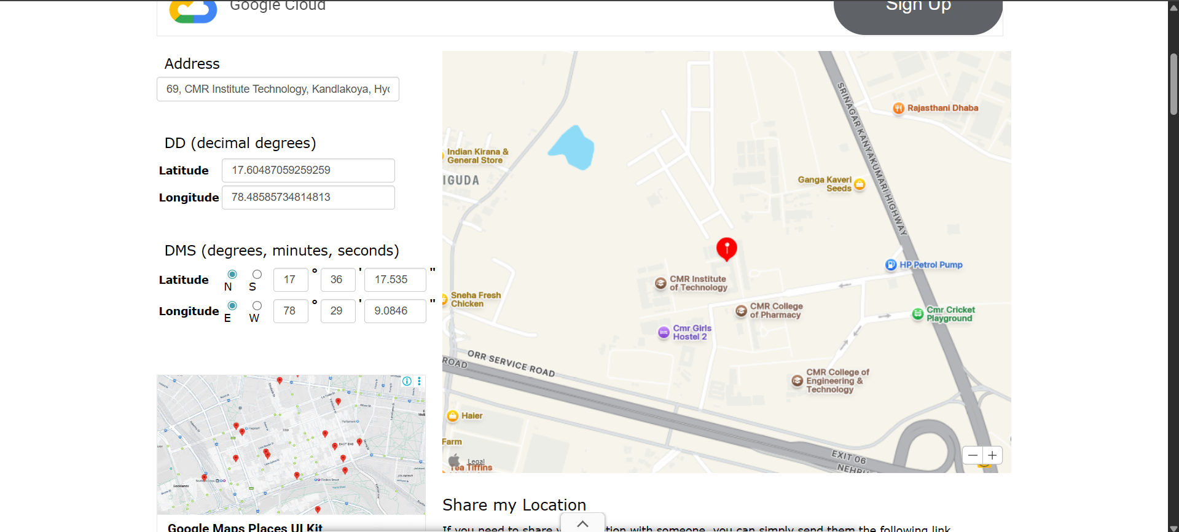Click the CMR College of Pharmacy marker
Viewport: 1179px width, 532px height.
click(x=741, y=311)
